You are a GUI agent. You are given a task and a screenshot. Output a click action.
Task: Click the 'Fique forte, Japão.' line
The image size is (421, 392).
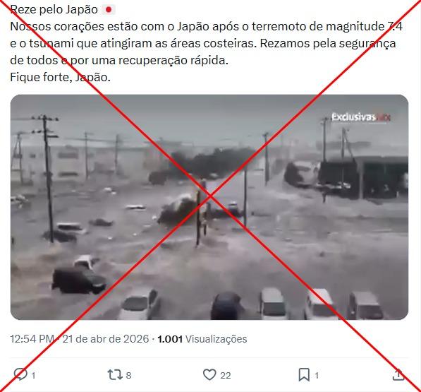tap(61, 78)
